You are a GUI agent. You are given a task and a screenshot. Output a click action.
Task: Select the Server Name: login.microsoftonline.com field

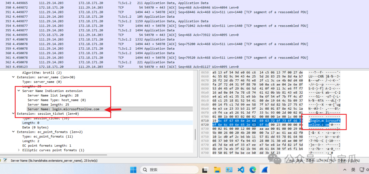(63, 109)
